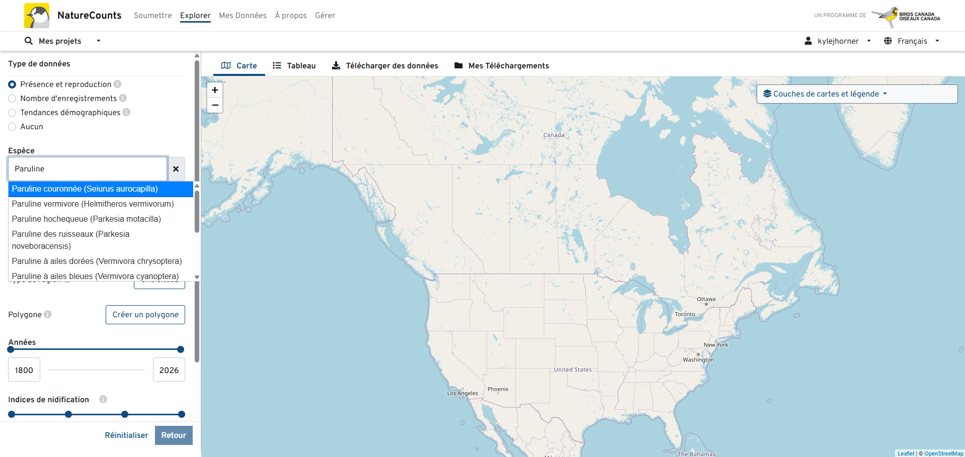The width and height of the screenshot is (965, 457).
Task: Select Tendances démographiques data type
Action: pyautogui.click(x=13, y=113)
